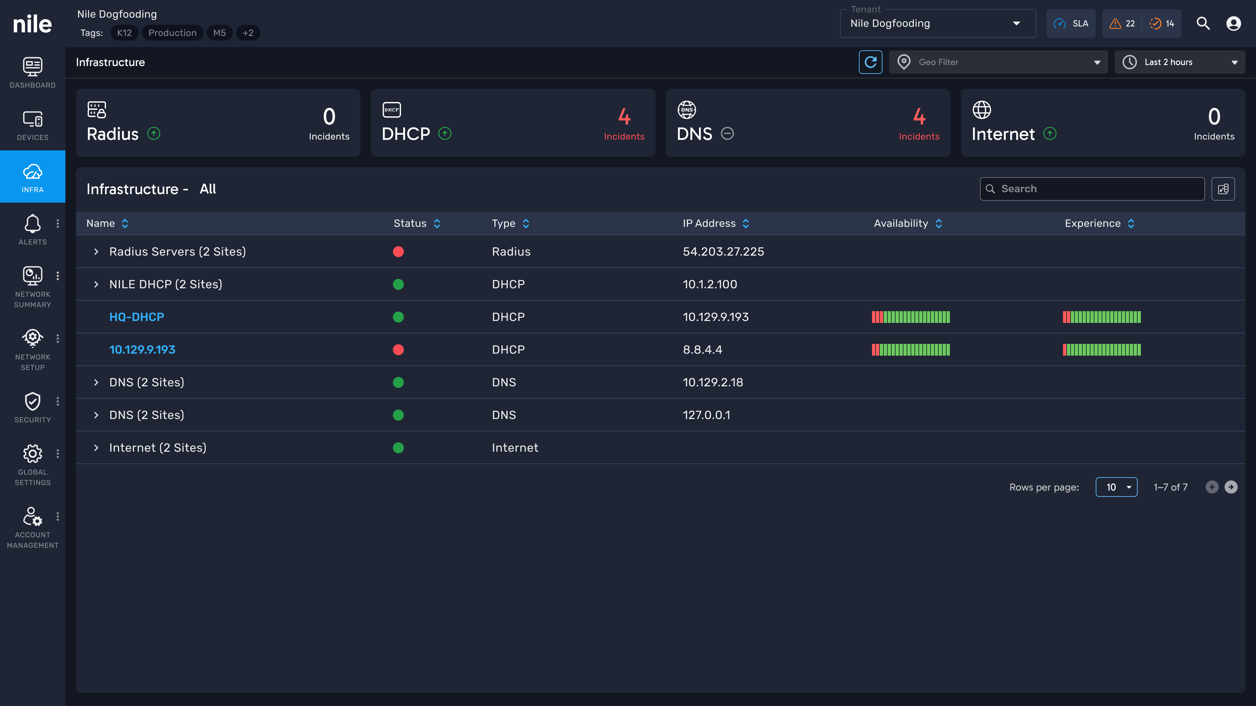This screenshot has width=1256, height=706.
Task: Click the refresh data icon
Action: click(870, 62)
